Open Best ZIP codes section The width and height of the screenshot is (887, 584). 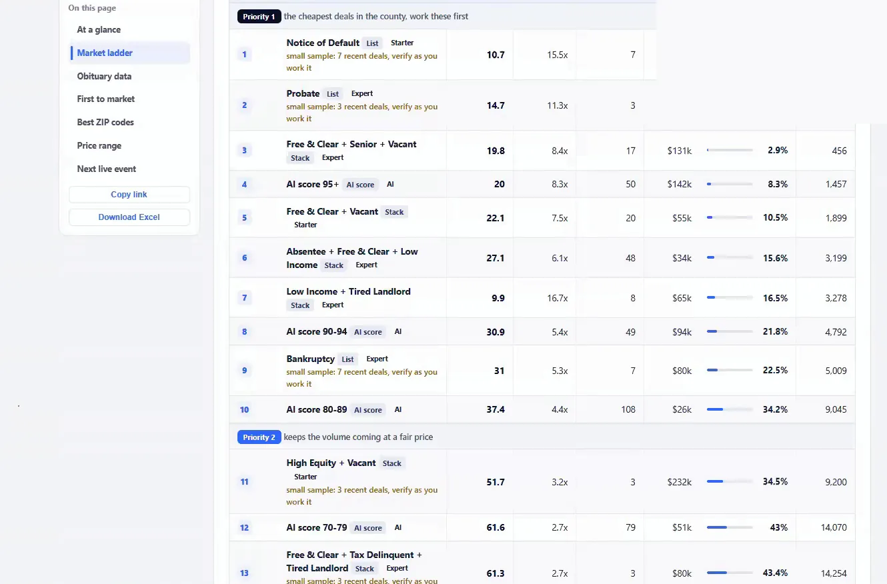tap(105, 122)
